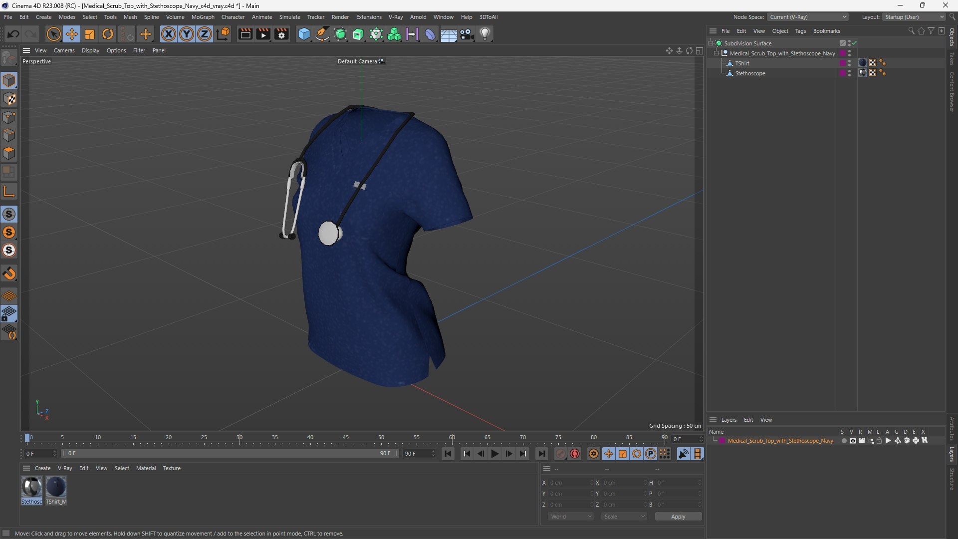Open the Extensions menu
The width and height of the screenshot is (958, 539).
[369, 17]
